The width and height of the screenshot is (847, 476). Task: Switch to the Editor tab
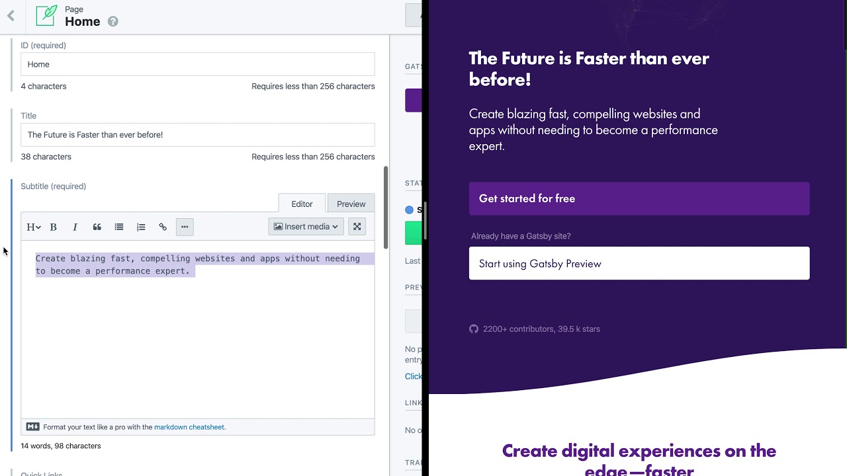point(302,204)
